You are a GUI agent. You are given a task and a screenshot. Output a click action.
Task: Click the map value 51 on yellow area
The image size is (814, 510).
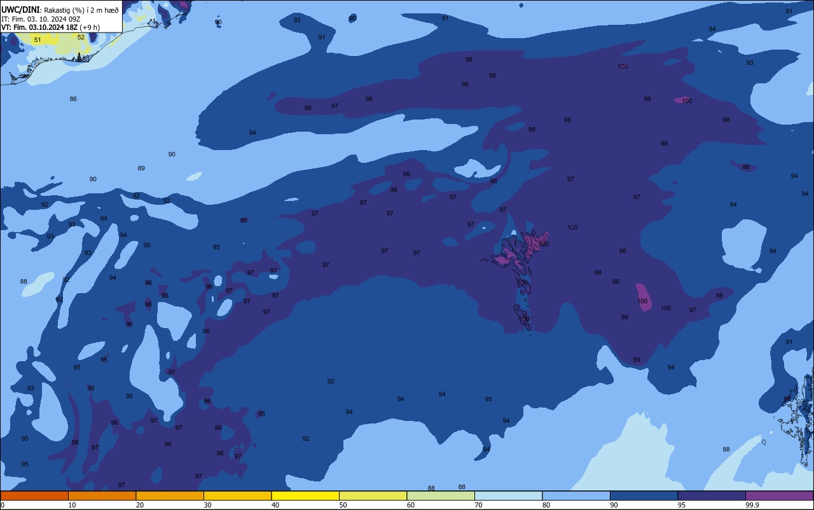coord(38,40)
